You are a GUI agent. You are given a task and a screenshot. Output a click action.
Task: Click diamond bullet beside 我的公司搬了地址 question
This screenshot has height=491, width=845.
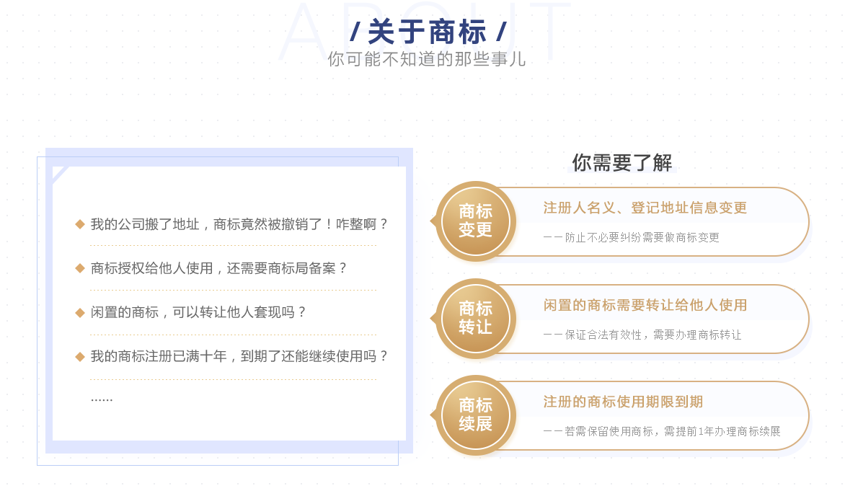click(x=80, y=224)
